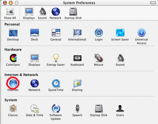This screenshot has width=158, height=124.
Task: Open the Keyboard preferences icon
Action: (x=77, y=58)
